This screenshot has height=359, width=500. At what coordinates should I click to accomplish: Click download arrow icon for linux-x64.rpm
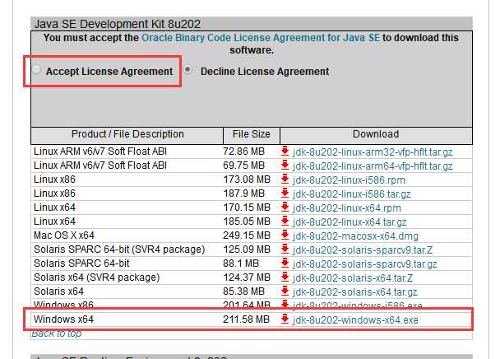click(285, 207)
